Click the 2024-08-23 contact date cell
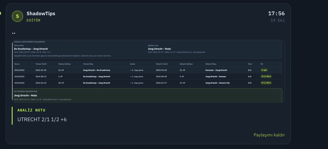The height and width of the screenshot is (149, 328). coord(41,77)
